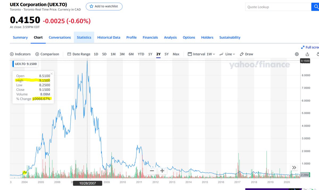Viewport: 319px width, 190px height.
Task: Click the blue search magnifier button
Action: tap(315, 7)
